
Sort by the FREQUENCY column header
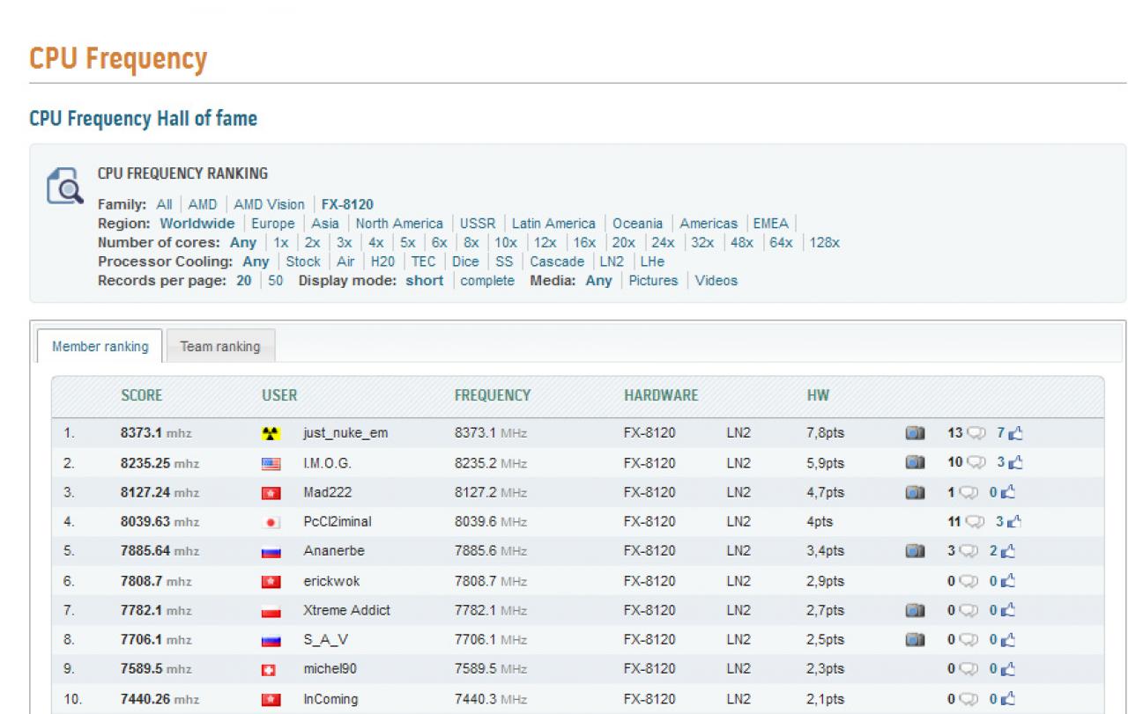click(x=492, y=396)
